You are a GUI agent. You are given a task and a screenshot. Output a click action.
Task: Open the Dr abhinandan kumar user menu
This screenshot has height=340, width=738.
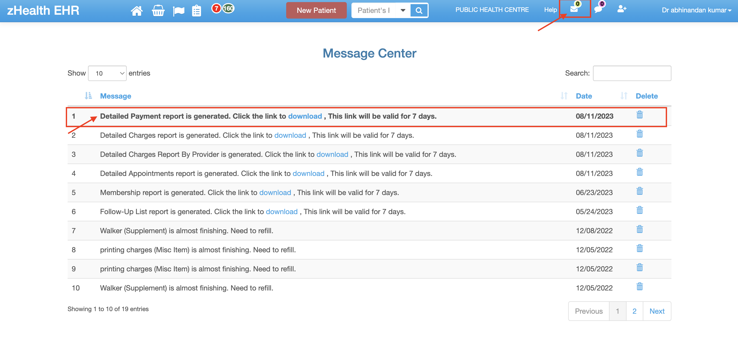[x=696, y=10]
